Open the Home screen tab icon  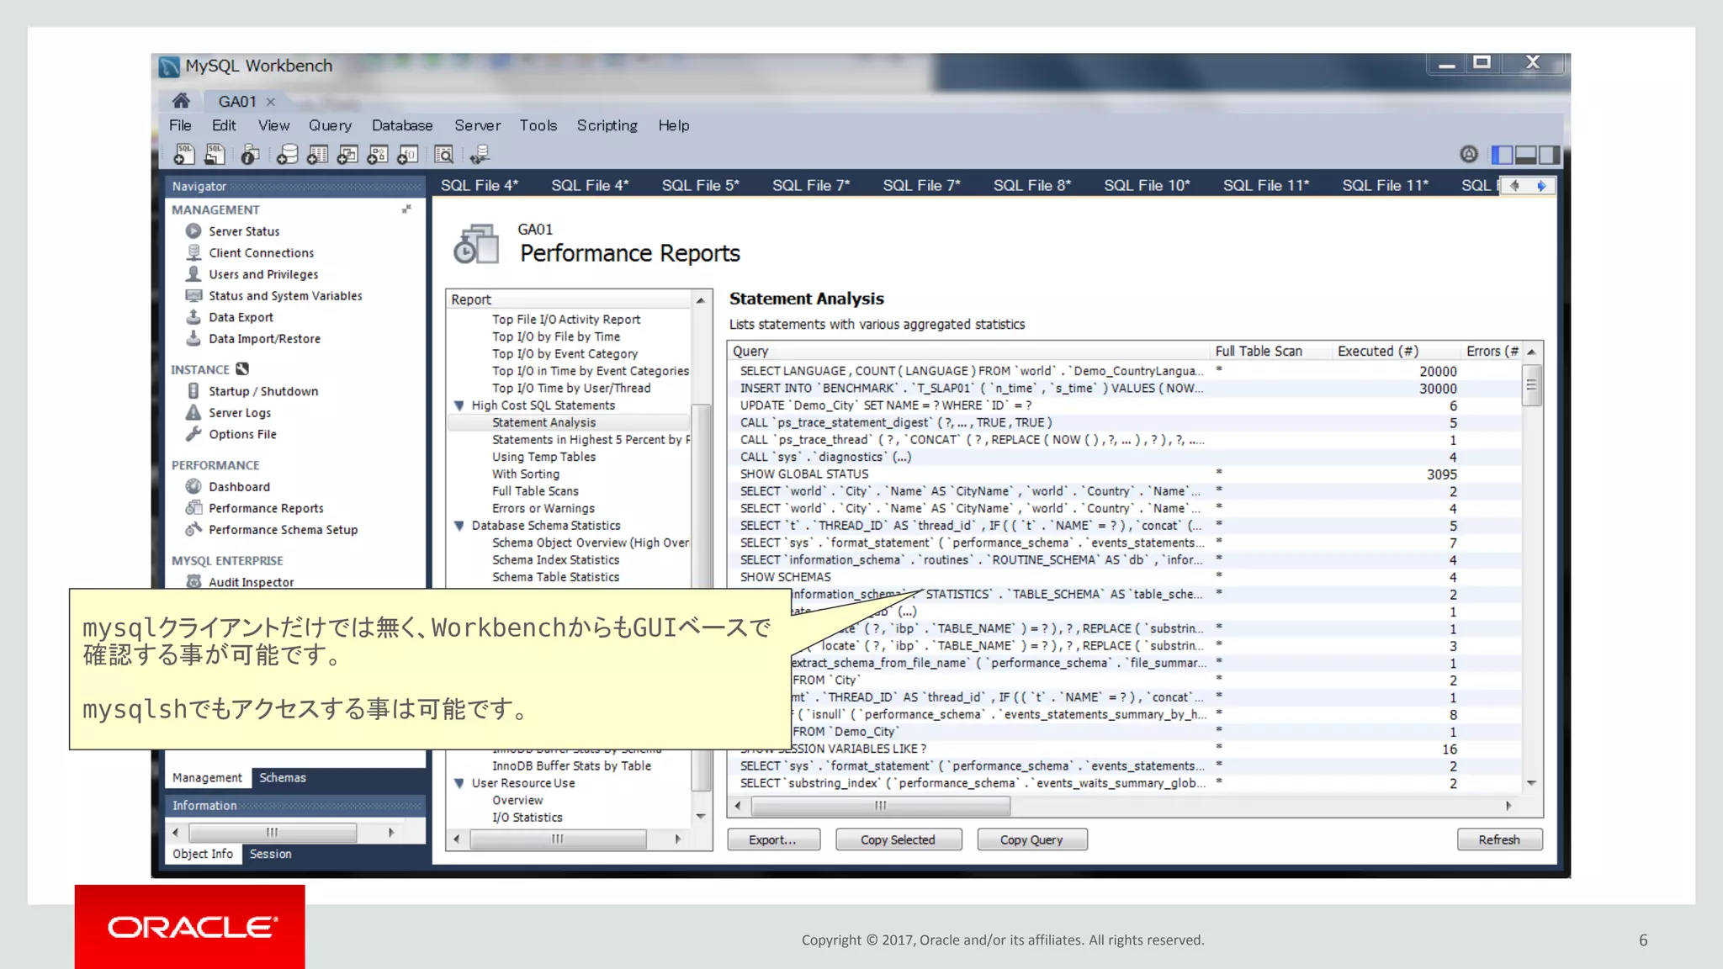tap(181, 101)
